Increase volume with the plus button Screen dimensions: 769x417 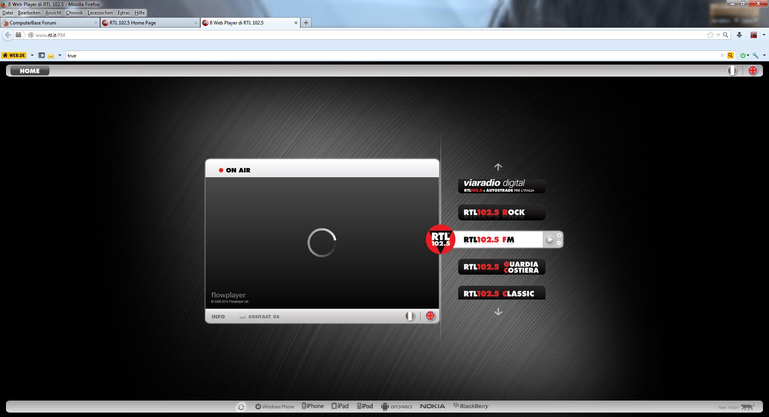pyautogui.click(x=559, y=235)
